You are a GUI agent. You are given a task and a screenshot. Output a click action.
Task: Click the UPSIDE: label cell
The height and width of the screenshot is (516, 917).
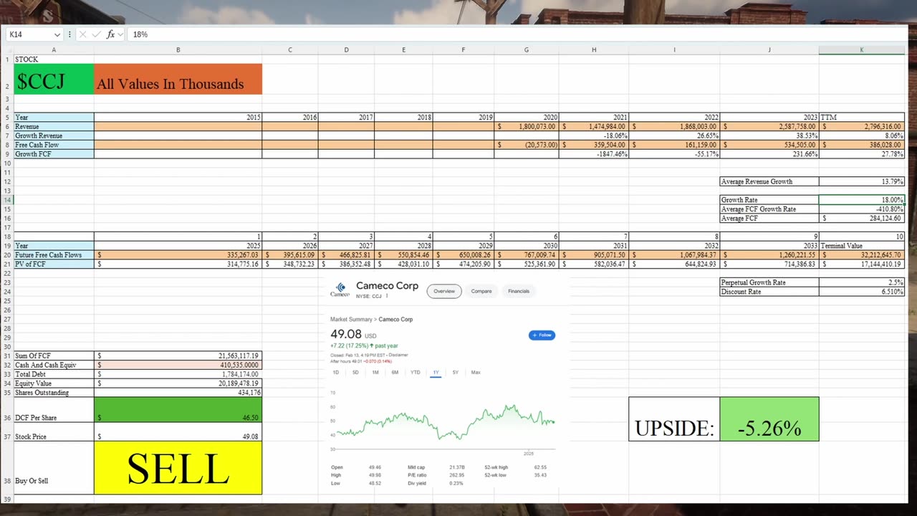tap(674, 419)
